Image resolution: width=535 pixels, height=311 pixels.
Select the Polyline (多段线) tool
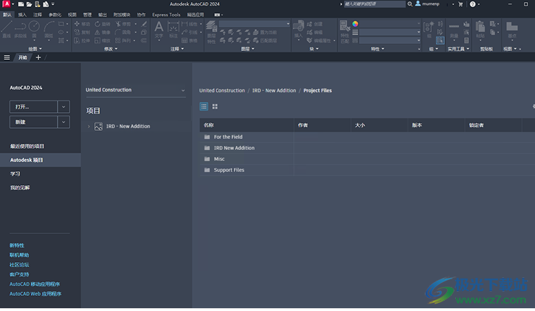[20, 29]
